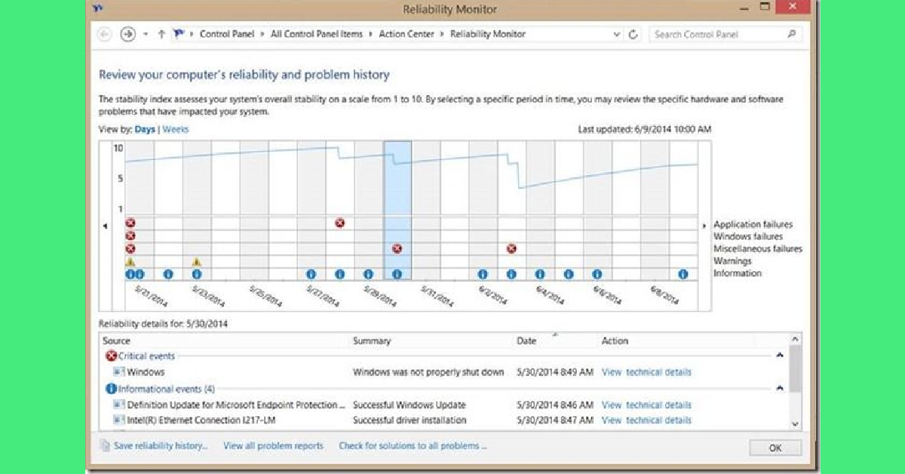The height and width of the screenshot is (474, 905).
Task: Select the 6/3 Information icon
Action: 512,274
